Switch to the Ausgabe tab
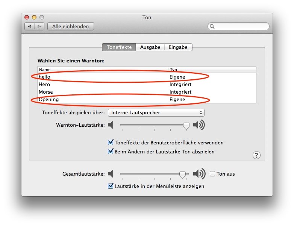This screenshot has height=226, width=294. (150, 47)
